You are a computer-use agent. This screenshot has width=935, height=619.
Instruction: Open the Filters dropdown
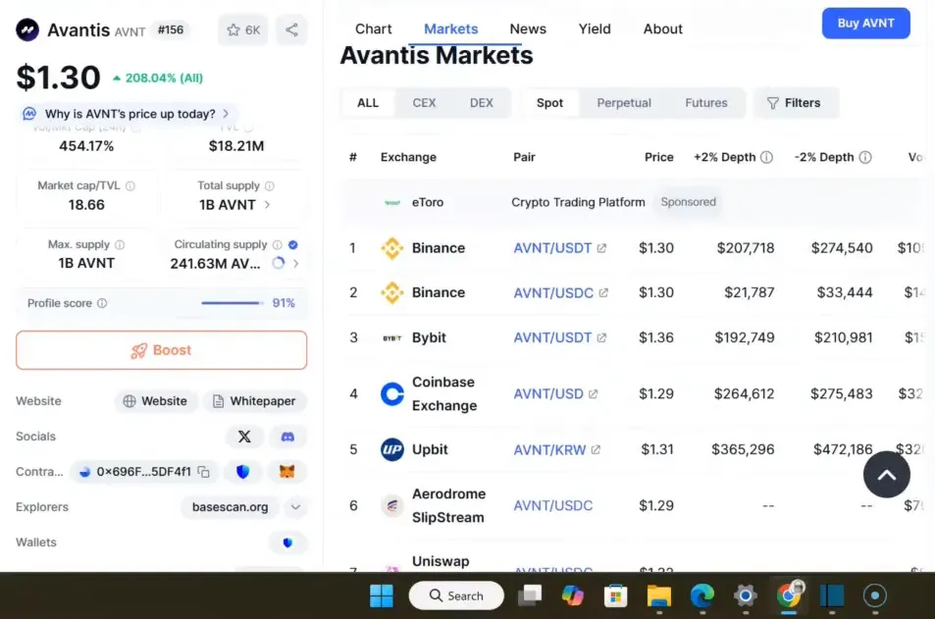795,103
